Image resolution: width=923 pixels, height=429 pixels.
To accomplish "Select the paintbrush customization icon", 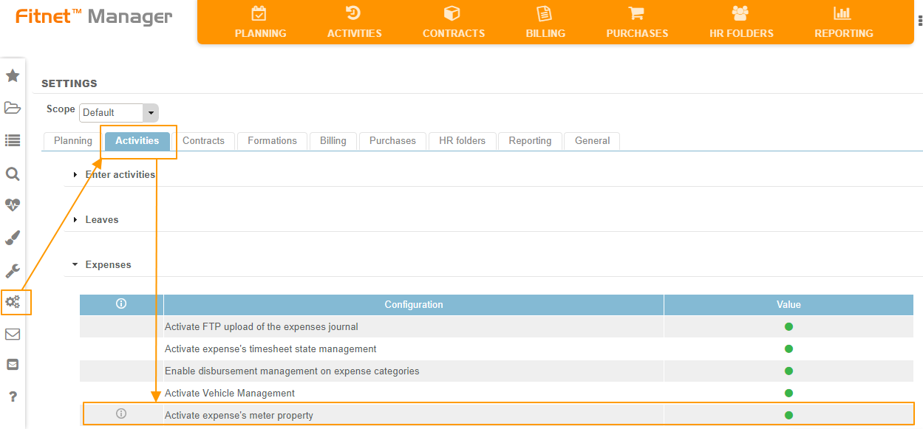I will click(x=13, y=238).
